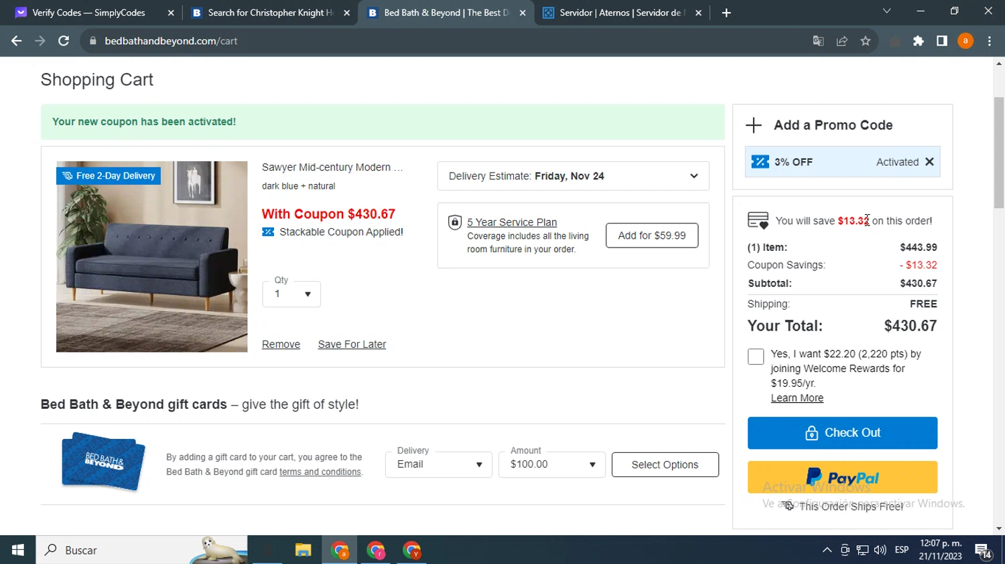Select the Bed Bath & Beyond tab
The height and width of the screenshot is (564, 1005).
point(446,13)
